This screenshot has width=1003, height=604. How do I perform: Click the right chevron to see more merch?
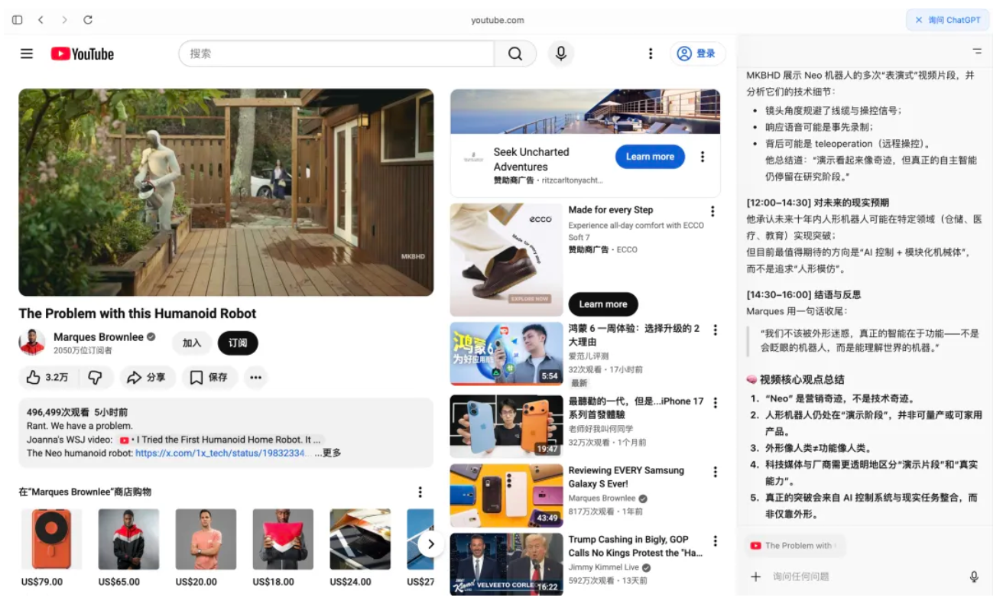pyautogui.click(x=431, y=544)
